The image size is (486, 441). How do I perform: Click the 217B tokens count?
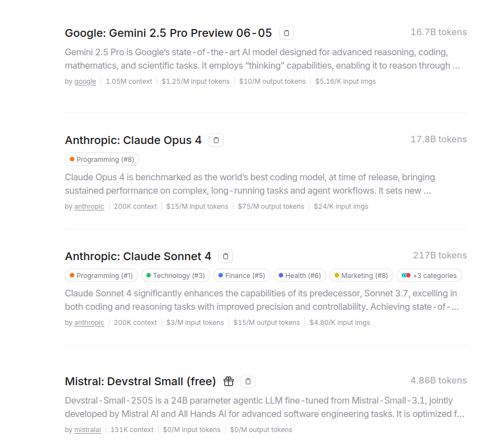440,256
